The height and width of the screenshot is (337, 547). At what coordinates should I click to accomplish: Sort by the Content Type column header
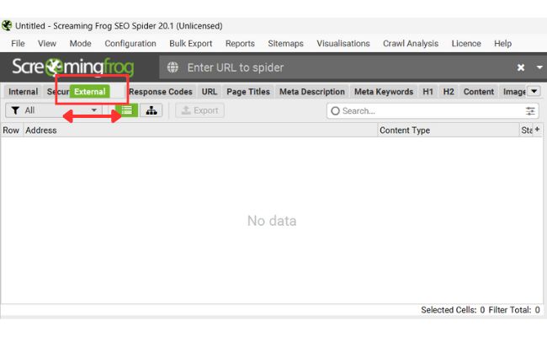[x=405, y=131]
